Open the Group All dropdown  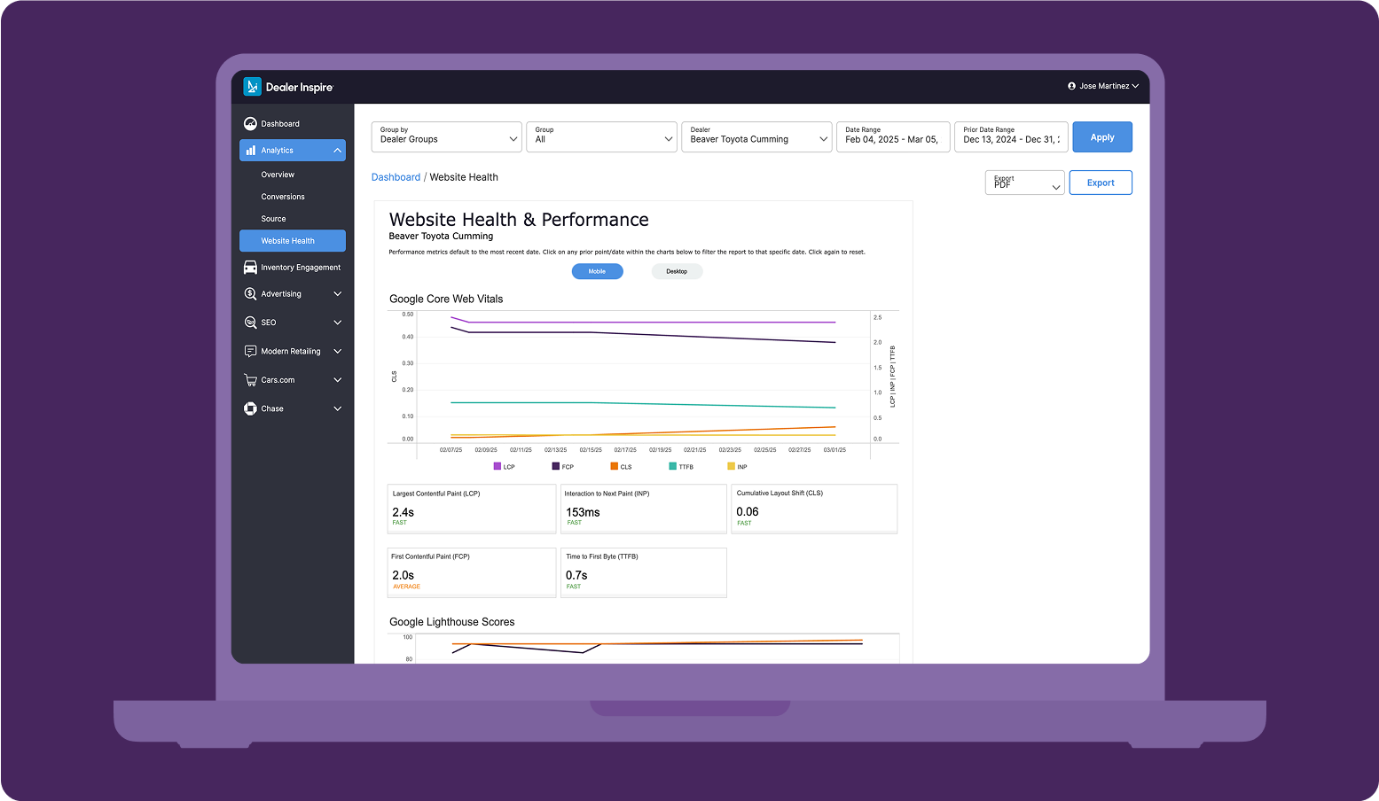click(x=601, y=137)
